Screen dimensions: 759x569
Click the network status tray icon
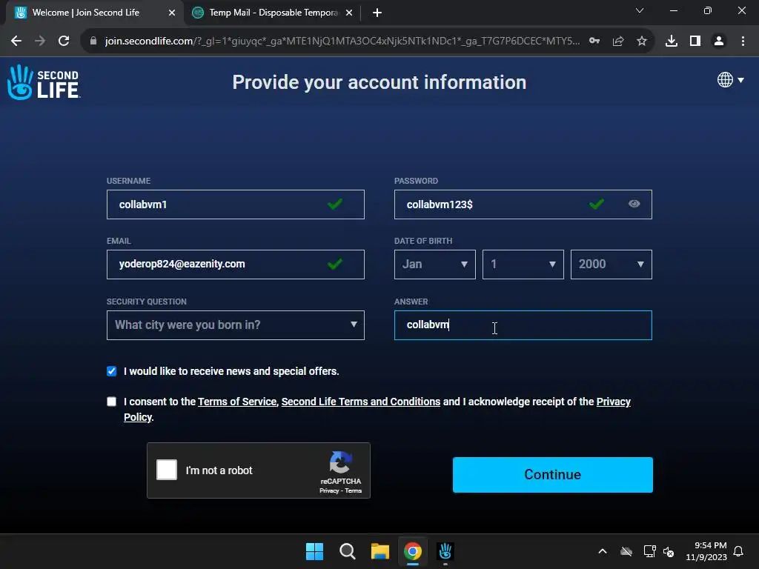[x=649, y=551]
